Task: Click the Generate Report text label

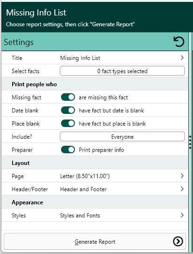Action: 95,242
